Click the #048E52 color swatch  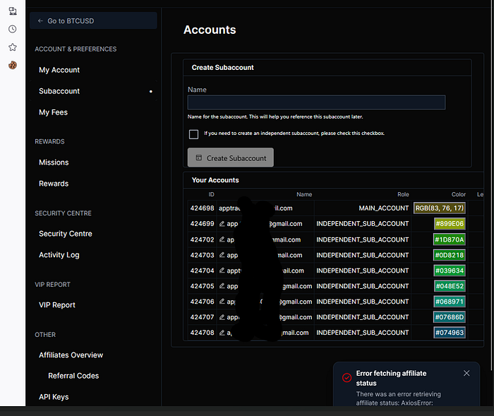coord(450,286)
